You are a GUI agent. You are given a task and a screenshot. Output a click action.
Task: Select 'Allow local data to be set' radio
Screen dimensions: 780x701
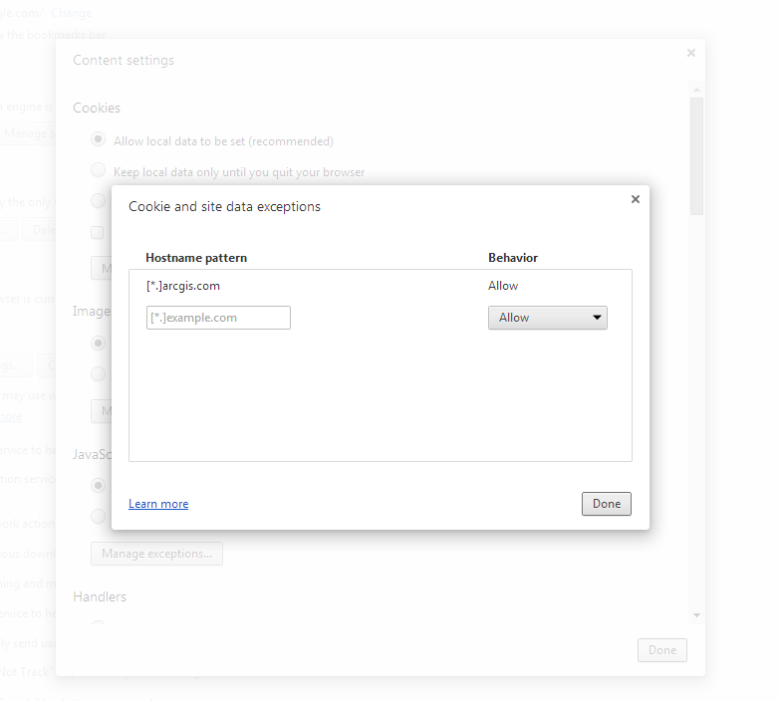pos(99,140)
